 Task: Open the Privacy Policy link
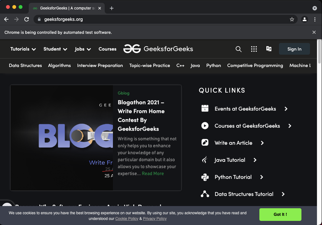(x=155, y=219)
